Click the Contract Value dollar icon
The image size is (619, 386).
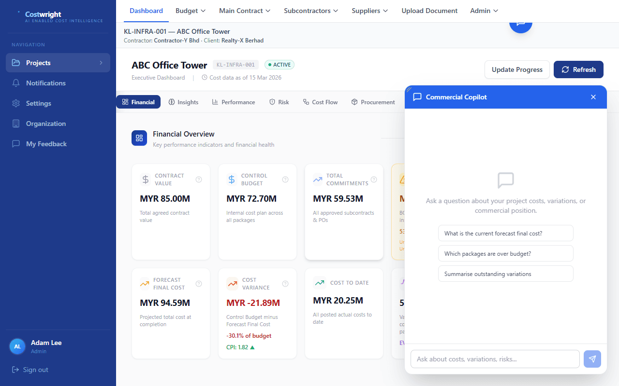click(146, 179)
